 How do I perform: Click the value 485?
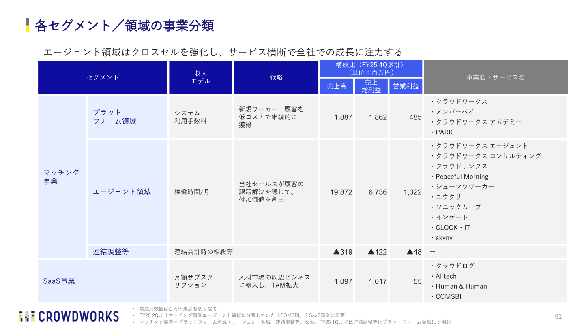point(415,117)
